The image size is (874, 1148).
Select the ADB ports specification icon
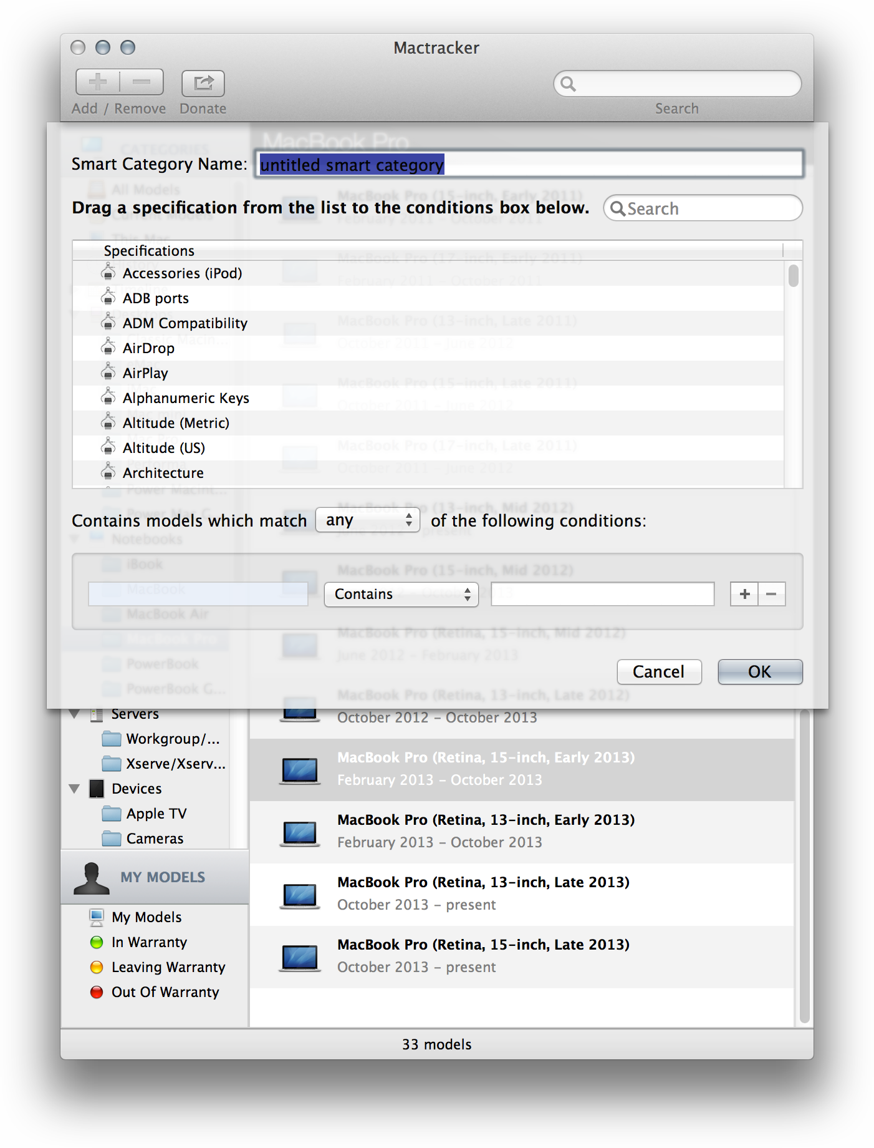[x=108, y=298]
